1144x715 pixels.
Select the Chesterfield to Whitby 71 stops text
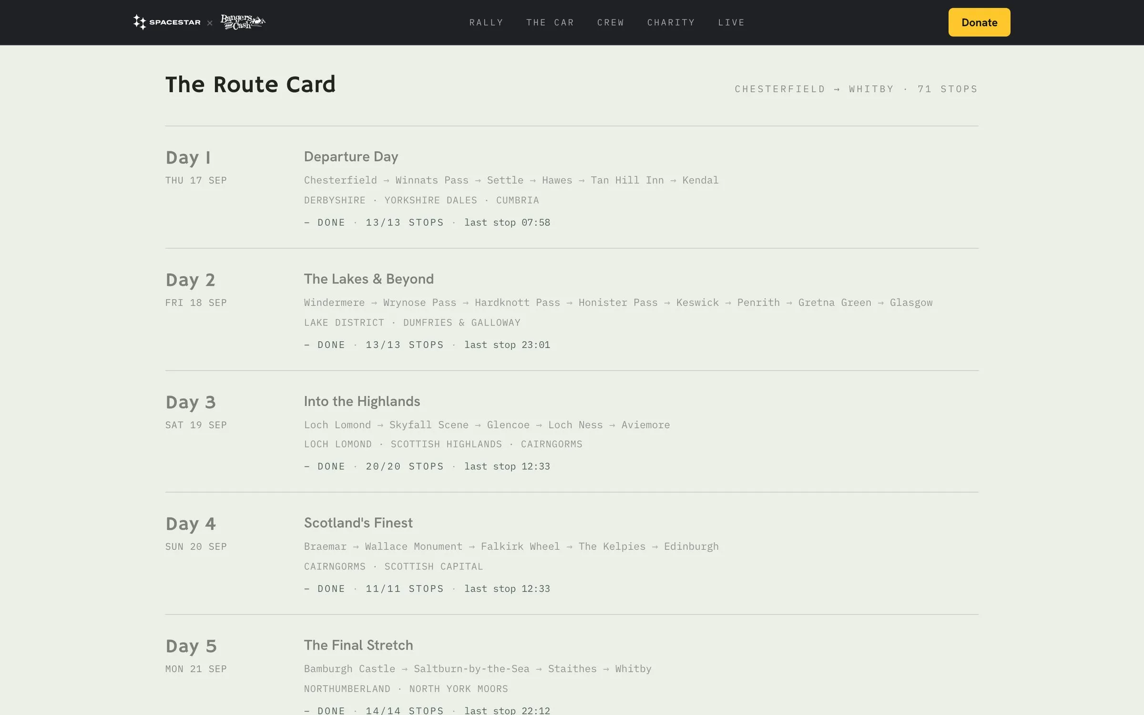[x=856, y=89]
